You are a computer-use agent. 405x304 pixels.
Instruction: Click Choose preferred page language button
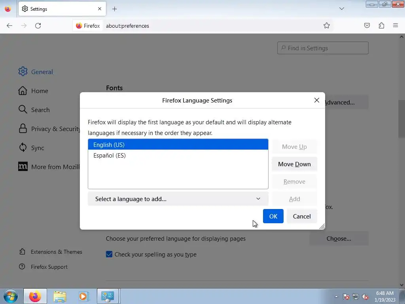coord(339,238)
